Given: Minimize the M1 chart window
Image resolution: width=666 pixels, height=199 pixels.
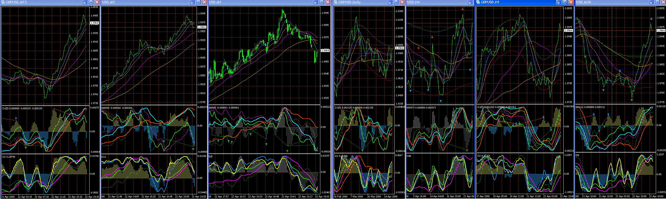Looking at the screenshot, I should [315, 2].
